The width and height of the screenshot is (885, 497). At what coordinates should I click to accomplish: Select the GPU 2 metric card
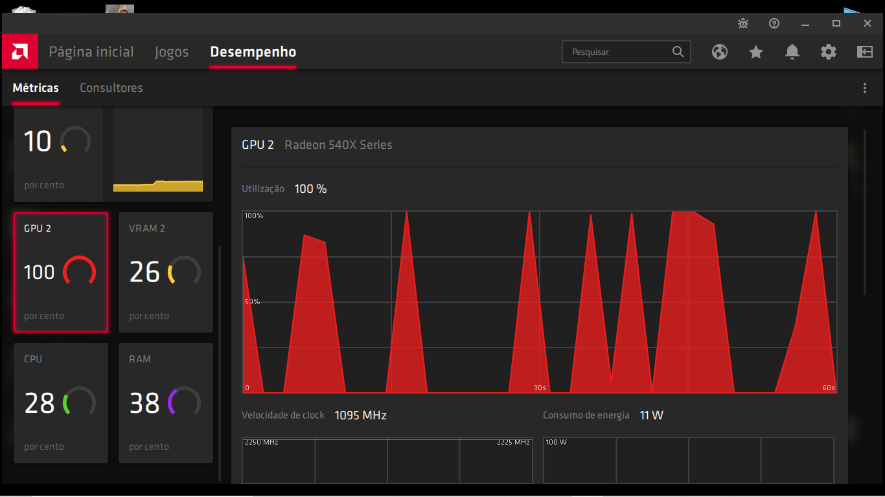coord(61,272)
